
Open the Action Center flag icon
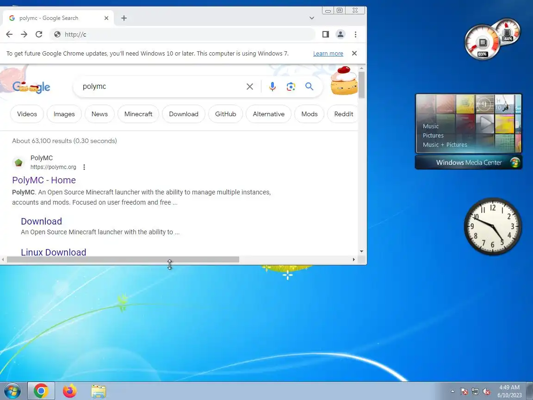click(x=464, y=392)
